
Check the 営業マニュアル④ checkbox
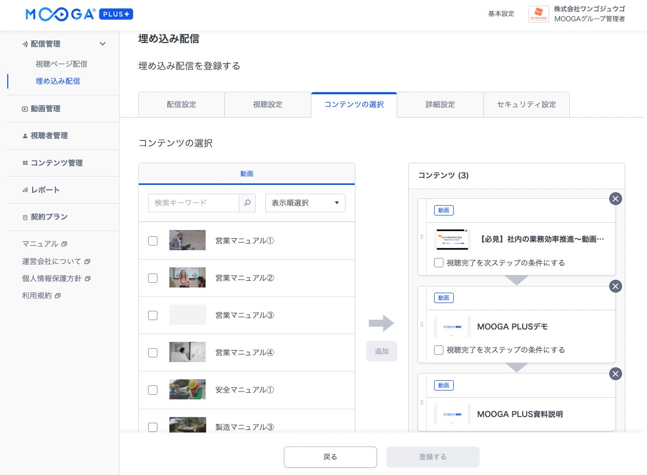[x=153, y=353]
